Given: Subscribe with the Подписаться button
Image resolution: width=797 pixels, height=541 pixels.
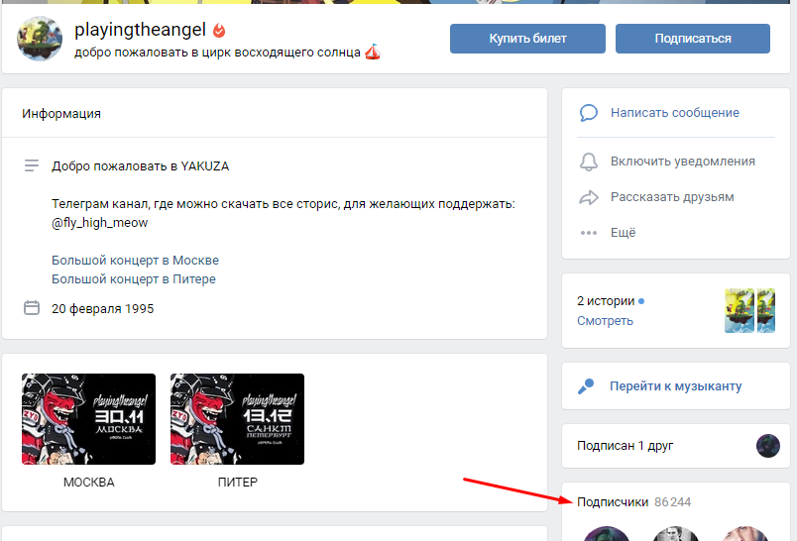Looking at the screenshot, I should 693,39.
